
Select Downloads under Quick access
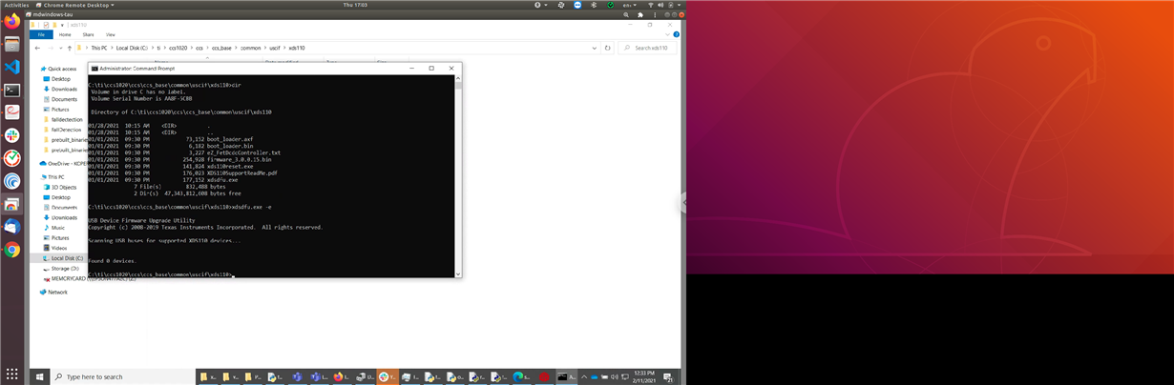pyautogui.click(x=63, y=89)
